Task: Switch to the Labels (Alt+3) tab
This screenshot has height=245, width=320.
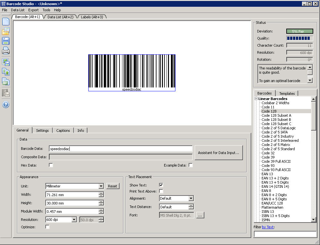Action: click(92, 17)
